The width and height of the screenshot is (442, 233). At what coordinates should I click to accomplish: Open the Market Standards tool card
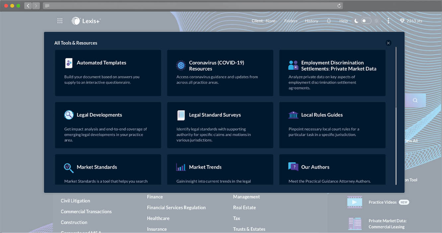(x=108, y=170)
